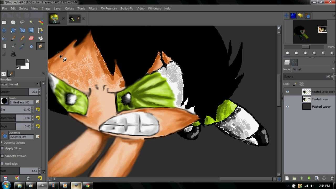The width and height of the screenshot is (336, 189).
Task: Click the Windows Start button
Action: (6, 186)
